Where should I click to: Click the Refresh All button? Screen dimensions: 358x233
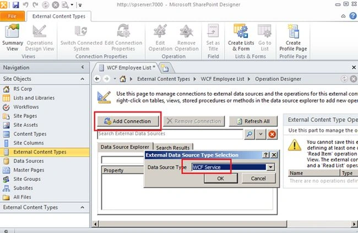[253, 121]
